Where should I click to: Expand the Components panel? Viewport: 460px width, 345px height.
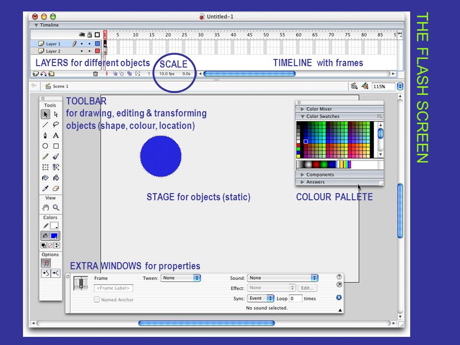(302, 174)
